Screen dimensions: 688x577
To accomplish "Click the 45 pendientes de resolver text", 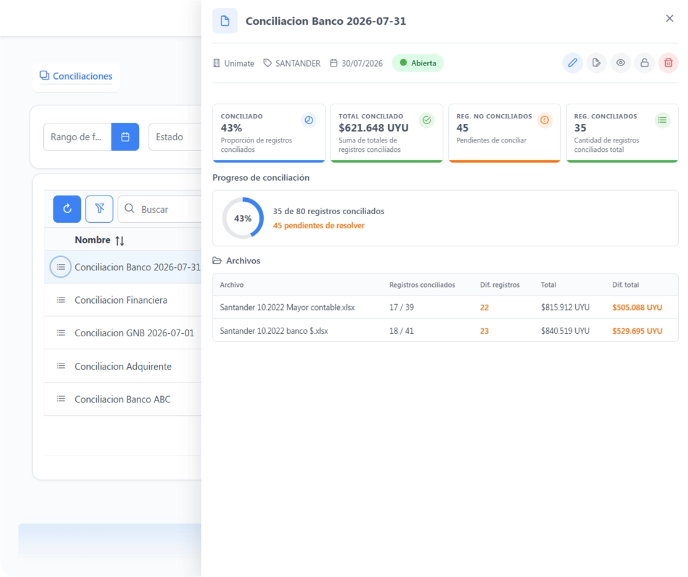I will click(x=319, y=225).
